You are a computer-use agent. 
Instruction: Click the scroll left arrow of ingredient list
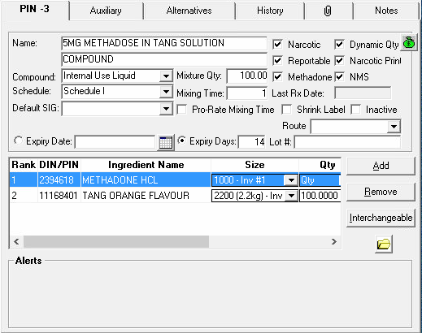pos(16,241)
